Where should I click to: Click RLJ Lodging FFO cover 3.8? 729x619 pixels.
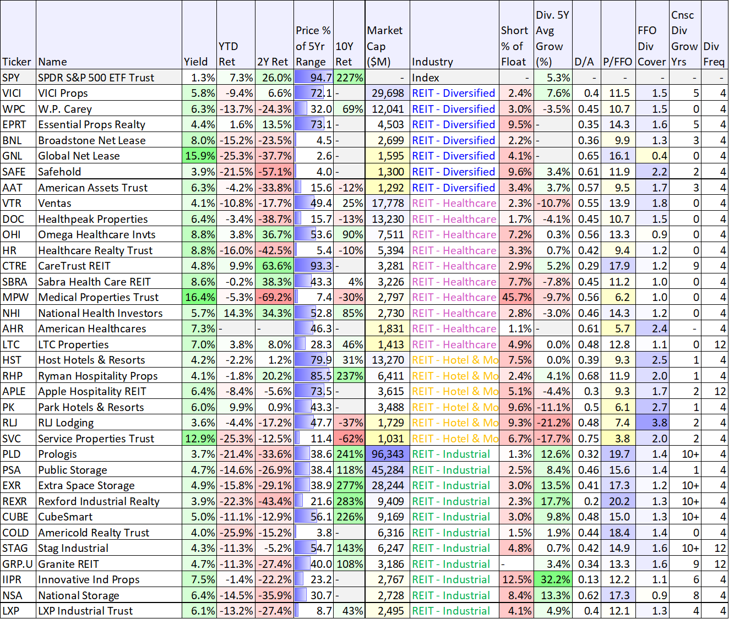point(652,423)
